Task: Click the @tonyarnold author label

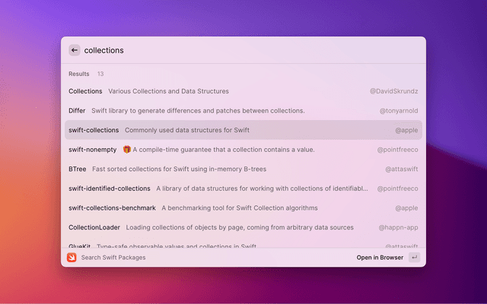Action: [x=399, y=110]
